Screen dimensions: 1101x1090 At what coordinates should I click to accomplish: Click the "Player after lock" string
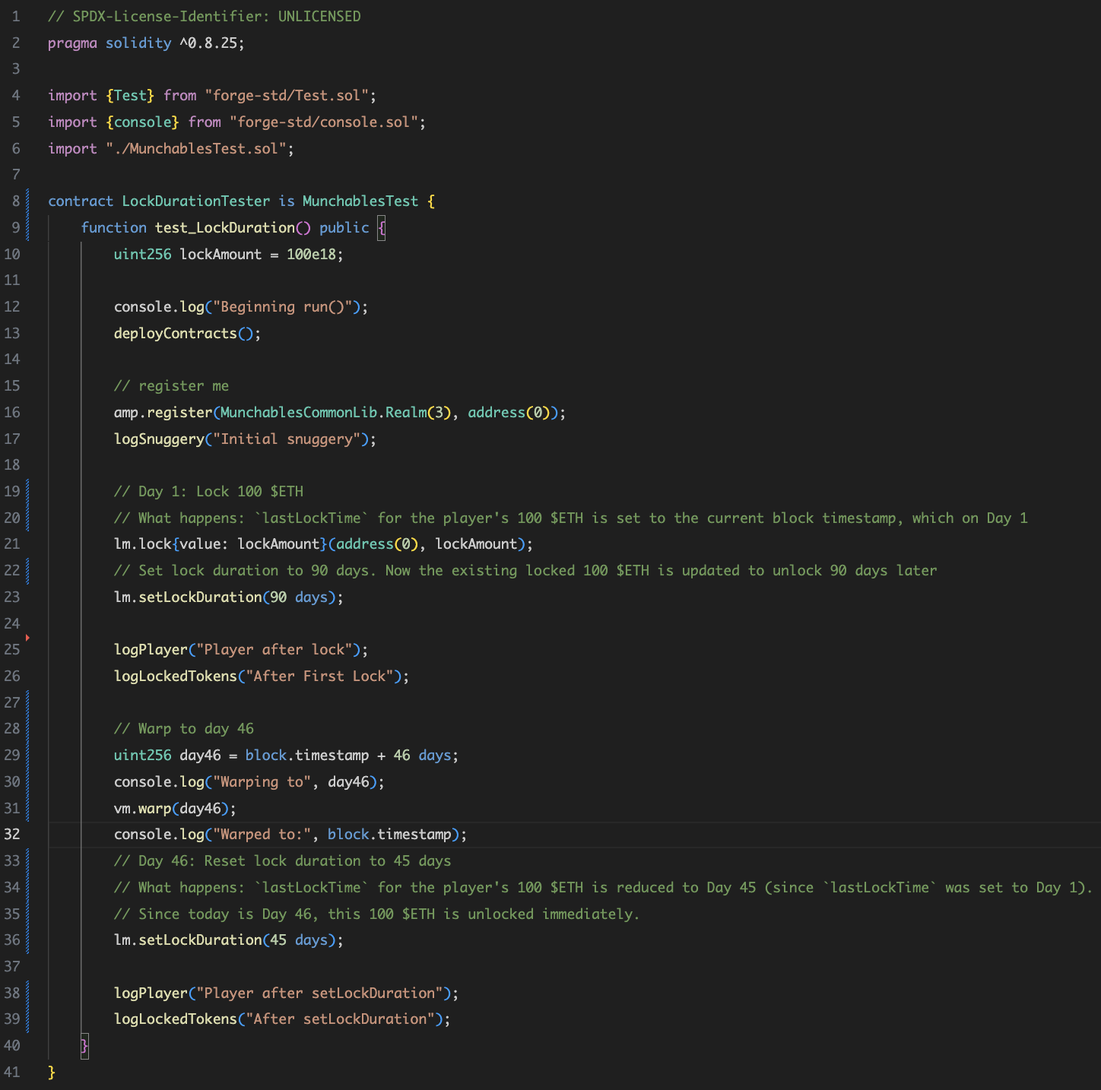274,649
